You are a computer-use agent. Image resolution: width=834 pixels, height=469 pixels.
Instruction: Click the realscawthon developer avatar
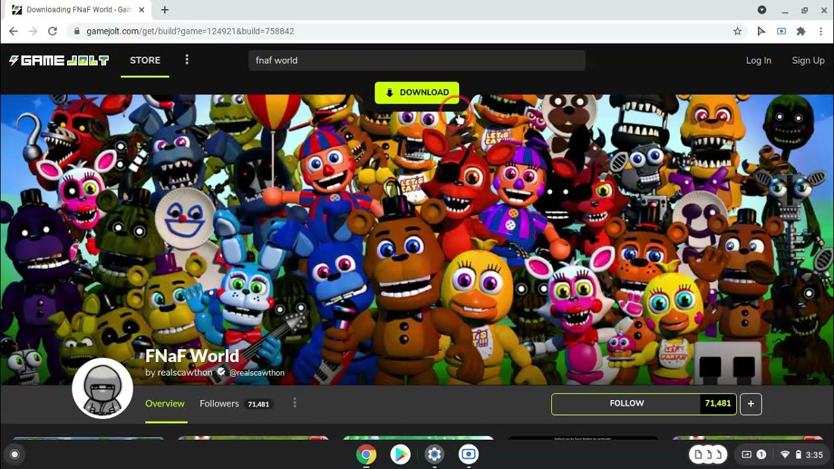pyautogui.click(x=102, y=388)
